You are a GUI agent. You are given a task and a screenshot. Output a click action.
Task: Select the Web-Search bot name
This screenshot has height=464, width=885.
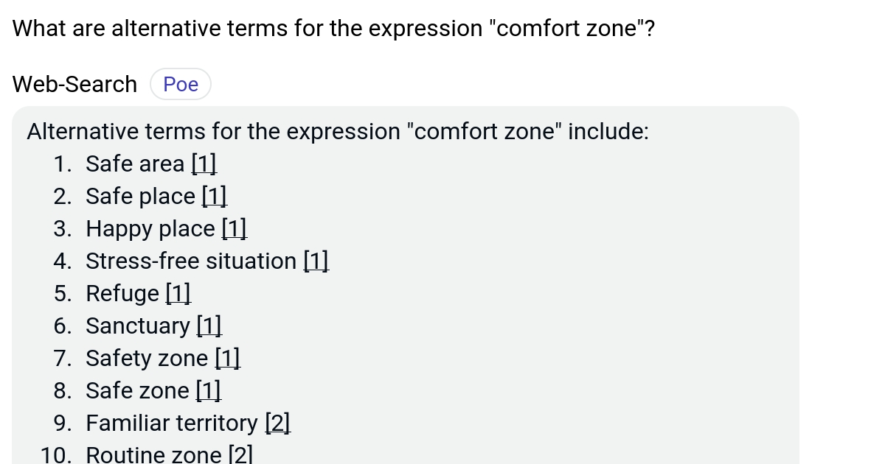click(74, 84)
